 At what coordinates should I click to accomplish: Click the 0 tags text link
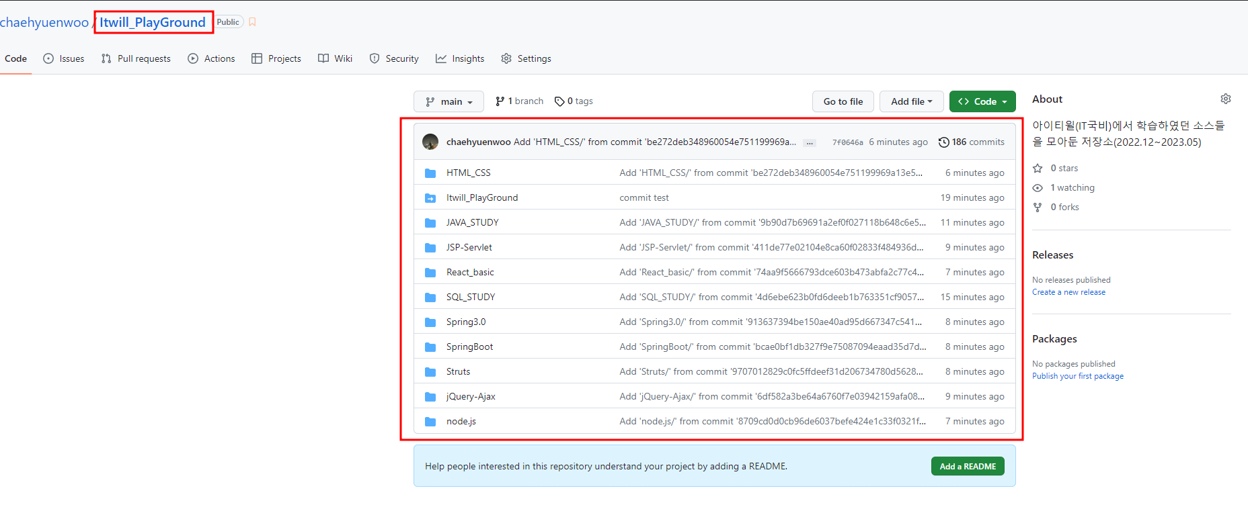(580, 101)
